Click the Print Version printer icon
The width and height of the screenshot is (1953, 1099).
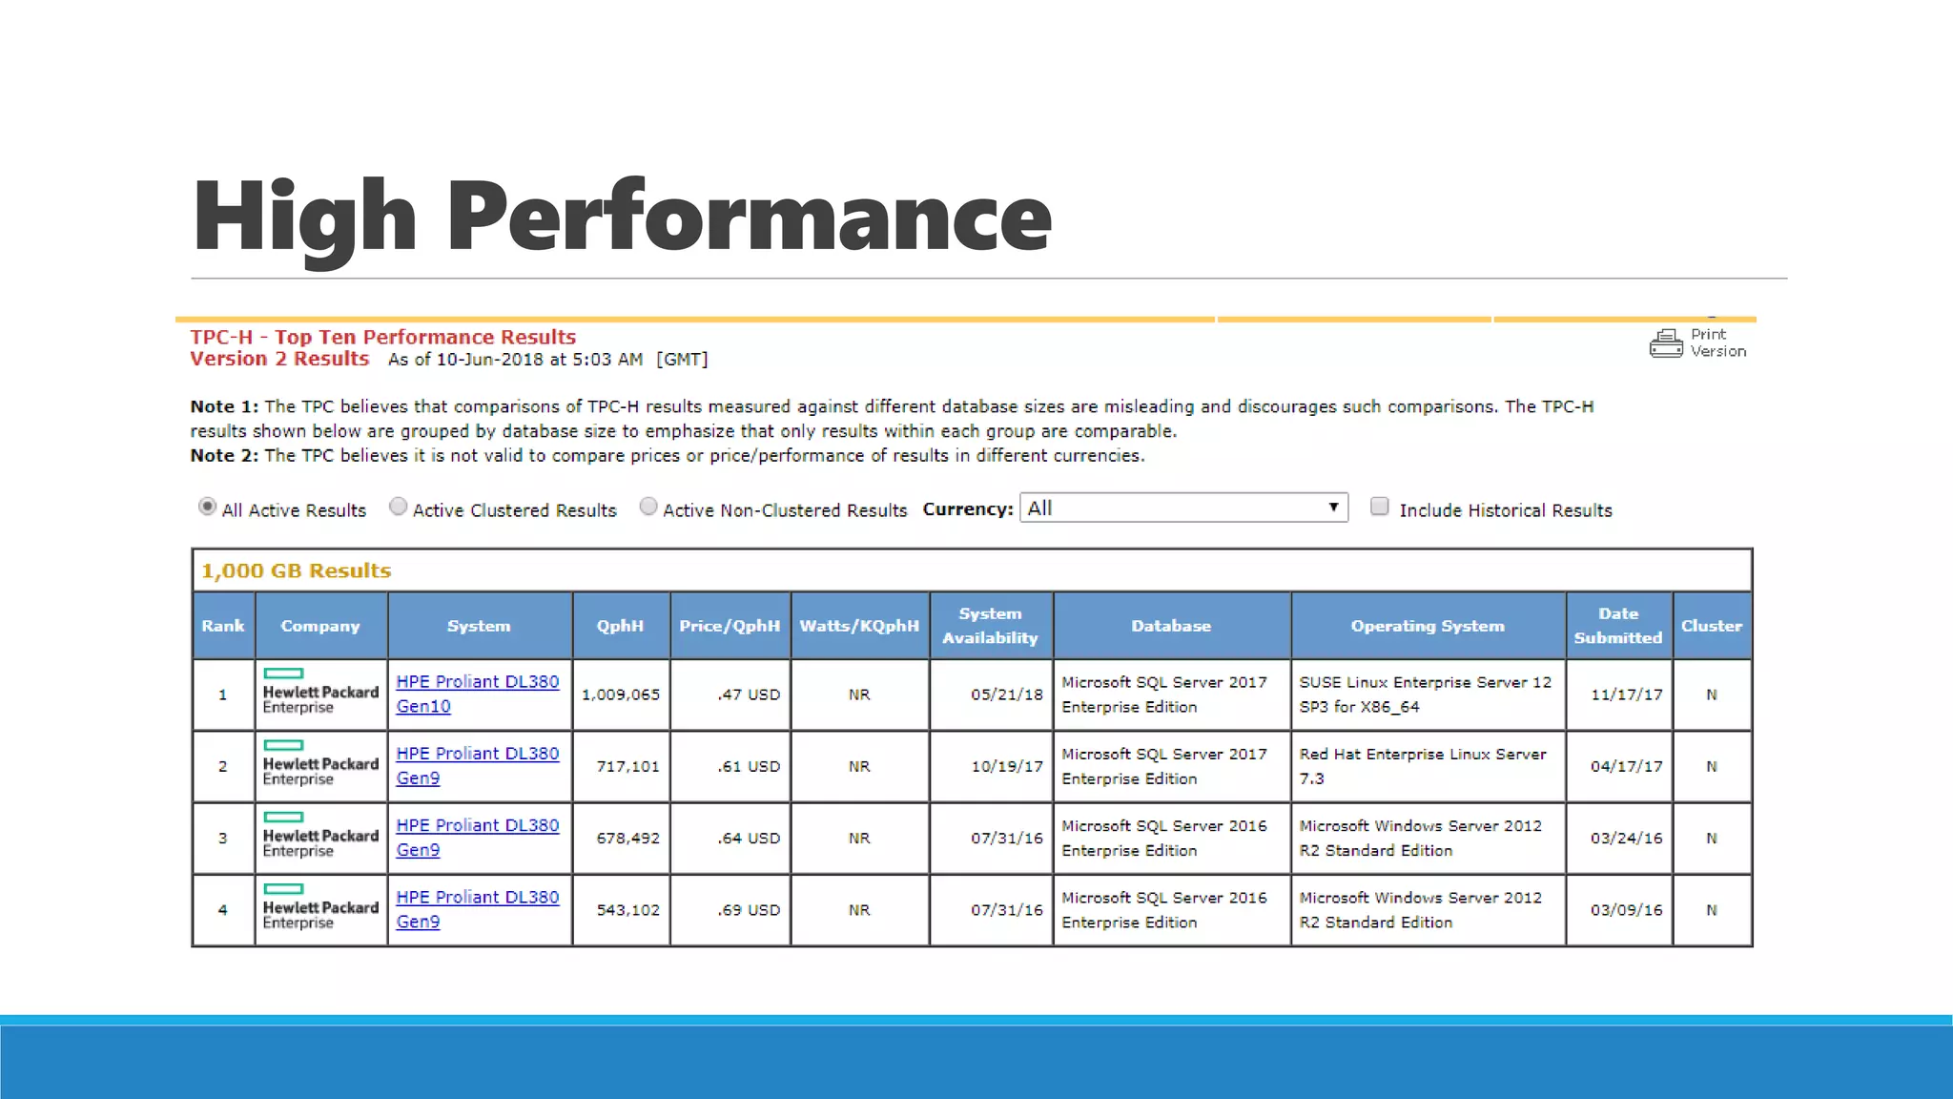1666,343
